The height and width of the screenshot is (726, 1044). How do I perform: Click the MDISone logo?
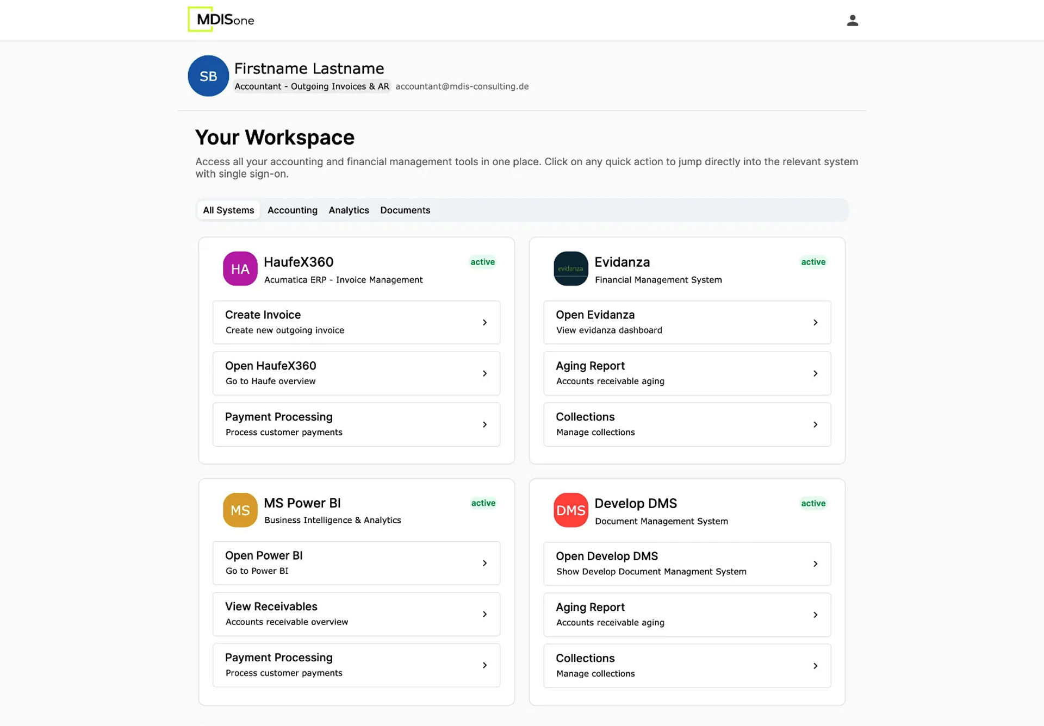pos(221,20)
